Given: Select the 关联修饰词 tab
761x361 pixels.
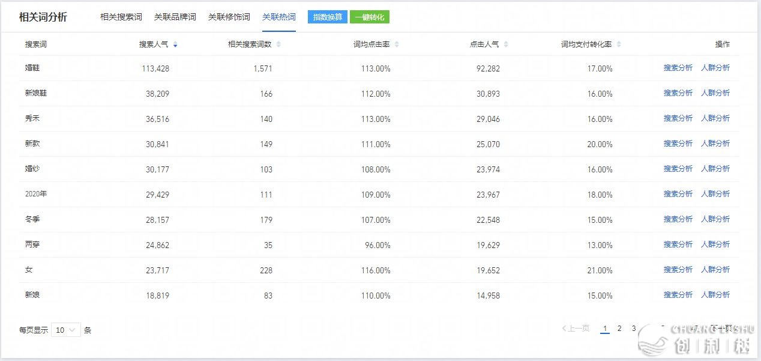Looking at the screenshot, I should coord(229,17).
